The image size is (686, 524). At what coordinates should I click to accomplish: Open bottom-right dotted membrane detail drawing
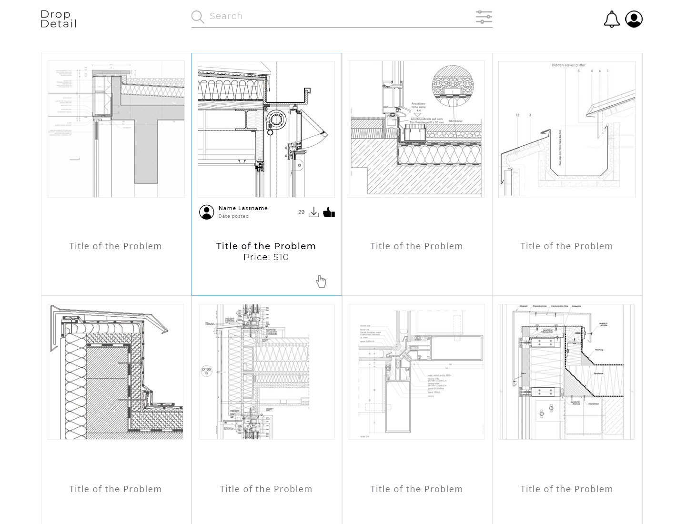click(x=566, y=372)
